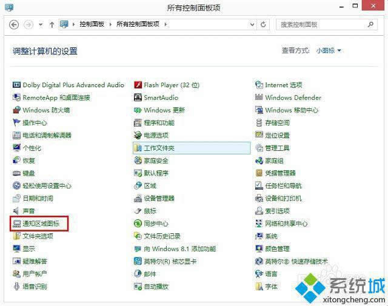Open Windows 移动中心 icon
Image resolution: width=388 pixels, height=306 pixels.
[x=259, y=110]
